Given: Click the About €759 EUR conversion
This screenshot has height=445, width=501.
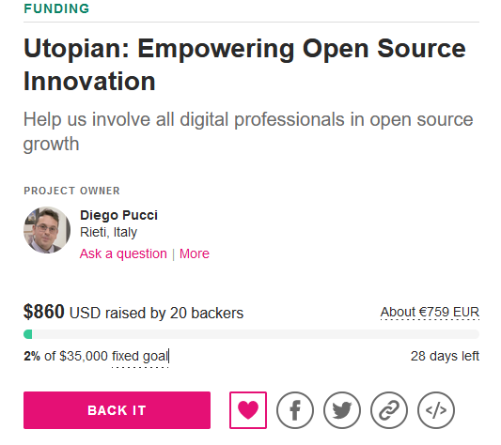Looking at the screenshot, I should pyautogui.click(x=430, y=312).
